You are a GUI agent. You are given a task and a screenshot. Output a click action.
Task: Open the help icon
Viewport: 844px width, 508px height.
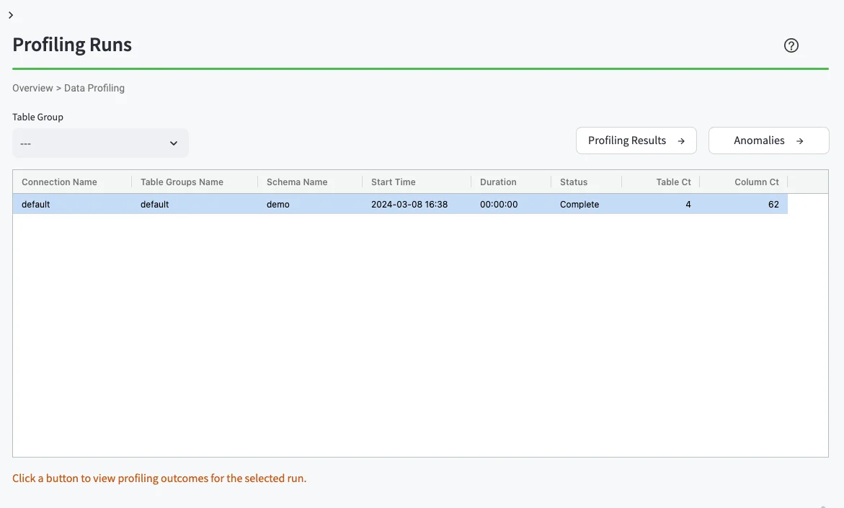(x=791, y=45)
